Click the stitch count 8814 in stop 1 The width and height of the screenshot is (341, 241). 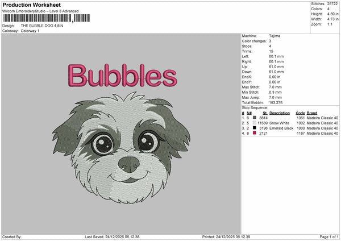[x=263, y=118]
